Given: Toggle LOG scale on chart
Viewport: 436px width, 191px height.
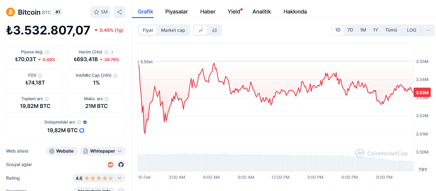Looking at the screenshot, I should 411,30.
